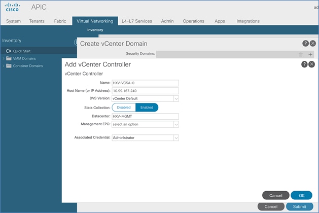The height and width of the screenshot is (213, 319).
Task: Click the VMM Domains folder icon
Action: pyautogui.click(x=9, y=58)
